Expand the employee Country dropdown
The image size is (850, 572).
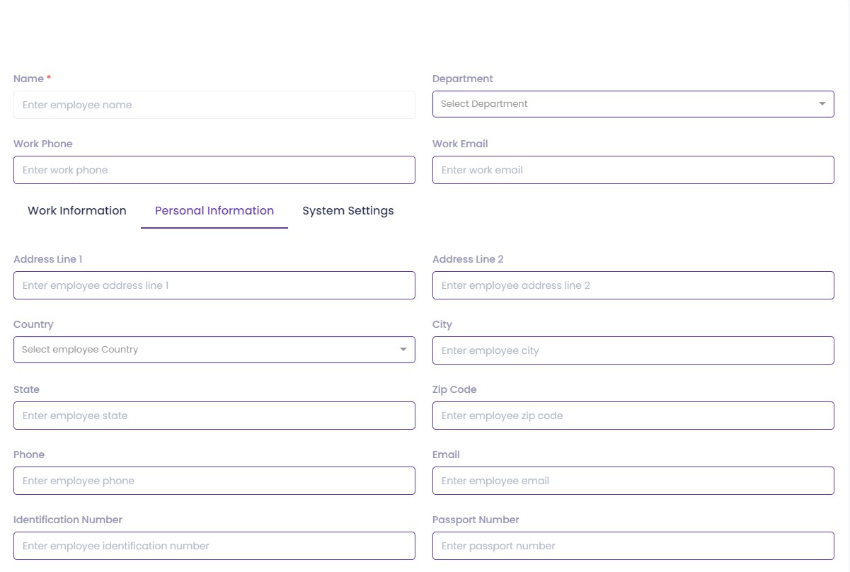(x=205, y=350)
